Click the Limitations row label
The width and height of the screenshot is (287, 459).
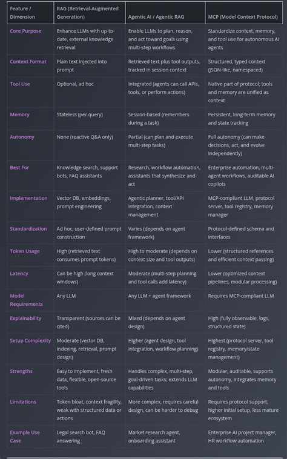(23, 401)
